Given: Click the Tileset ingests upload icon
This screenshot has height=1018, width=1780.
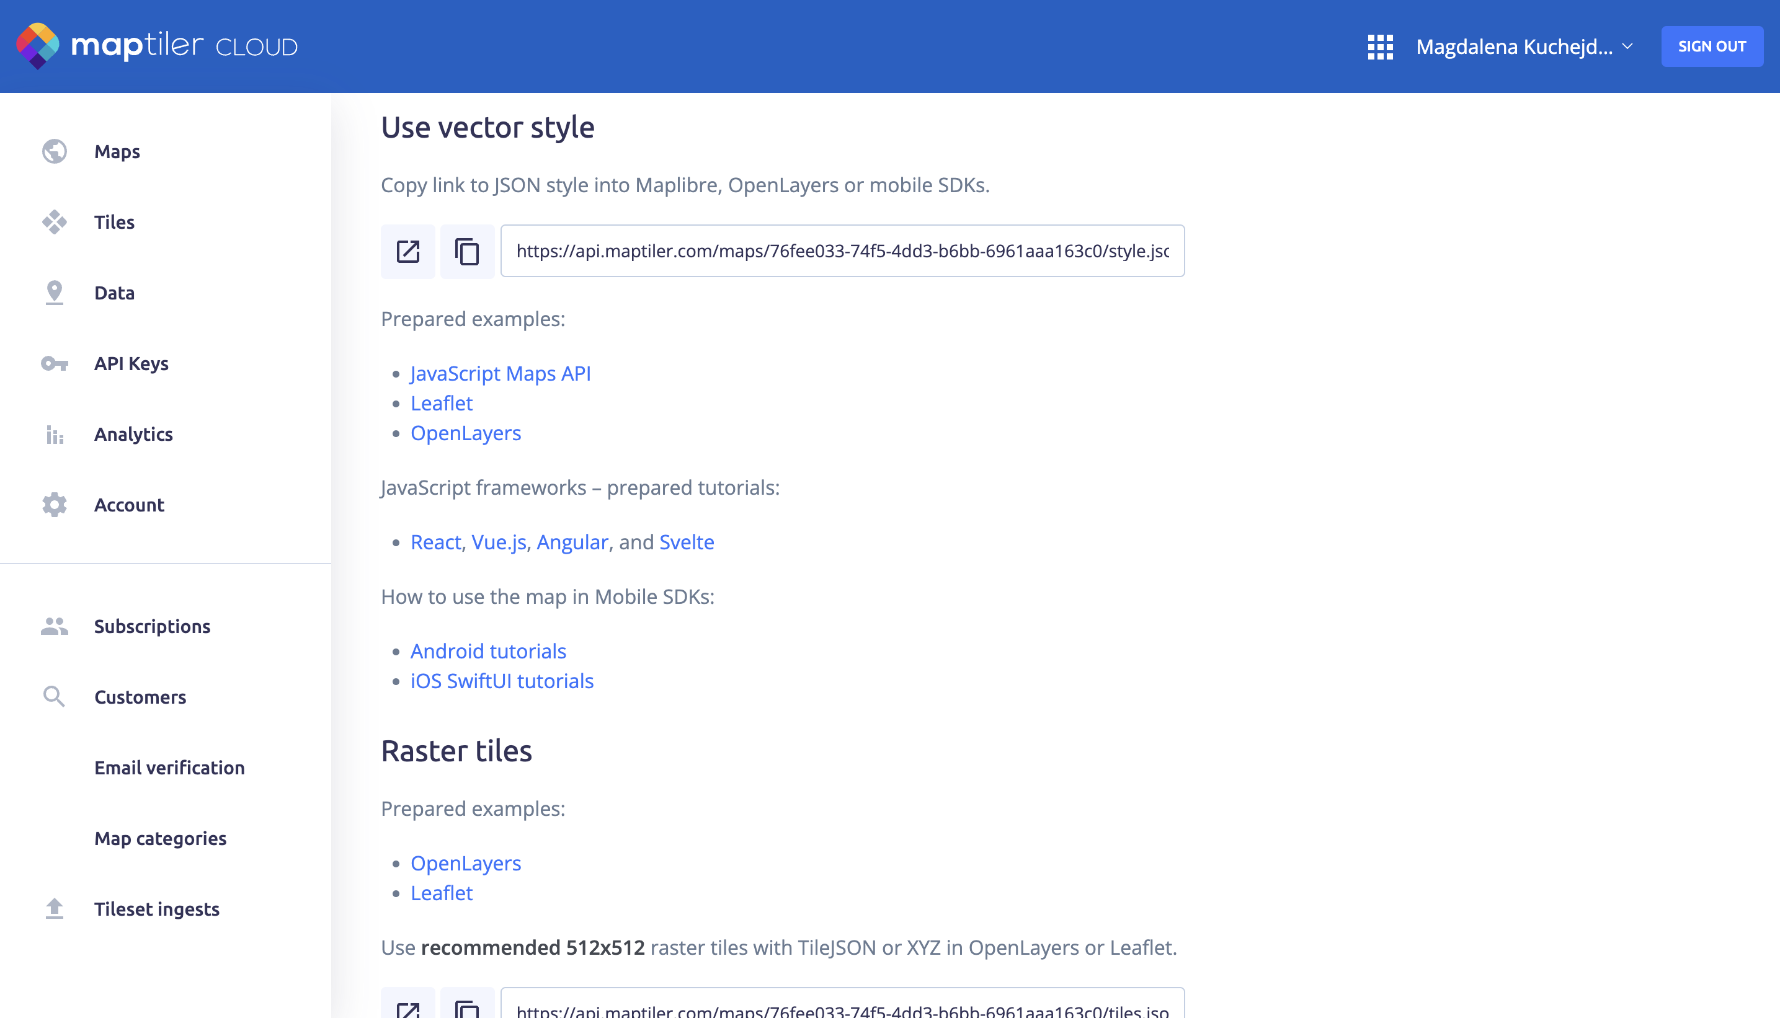Looking at the screenshot, I should pos(54,908).
